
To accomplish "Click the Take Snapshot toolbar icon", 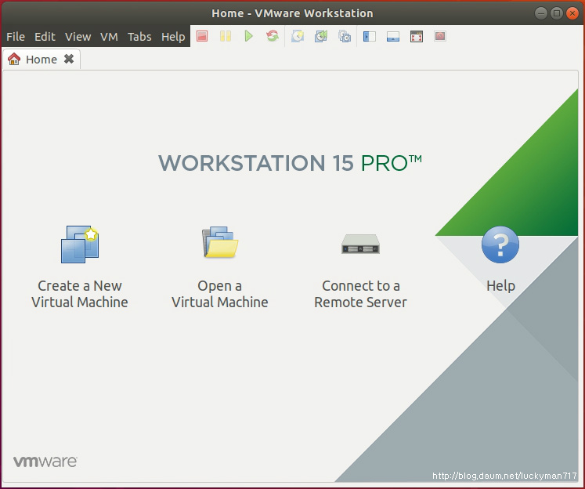I will point(298,36).
